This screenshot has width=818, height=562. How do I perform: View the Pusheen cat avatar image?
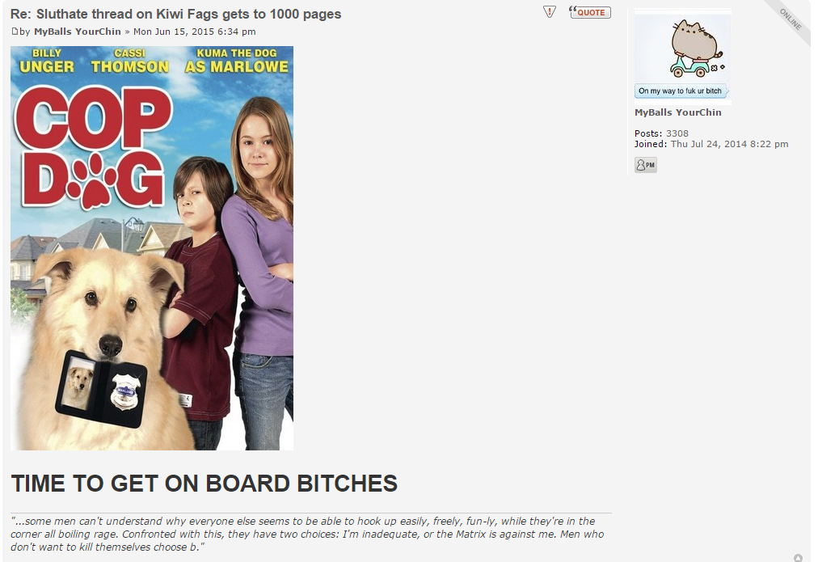[x=683, y=57]
